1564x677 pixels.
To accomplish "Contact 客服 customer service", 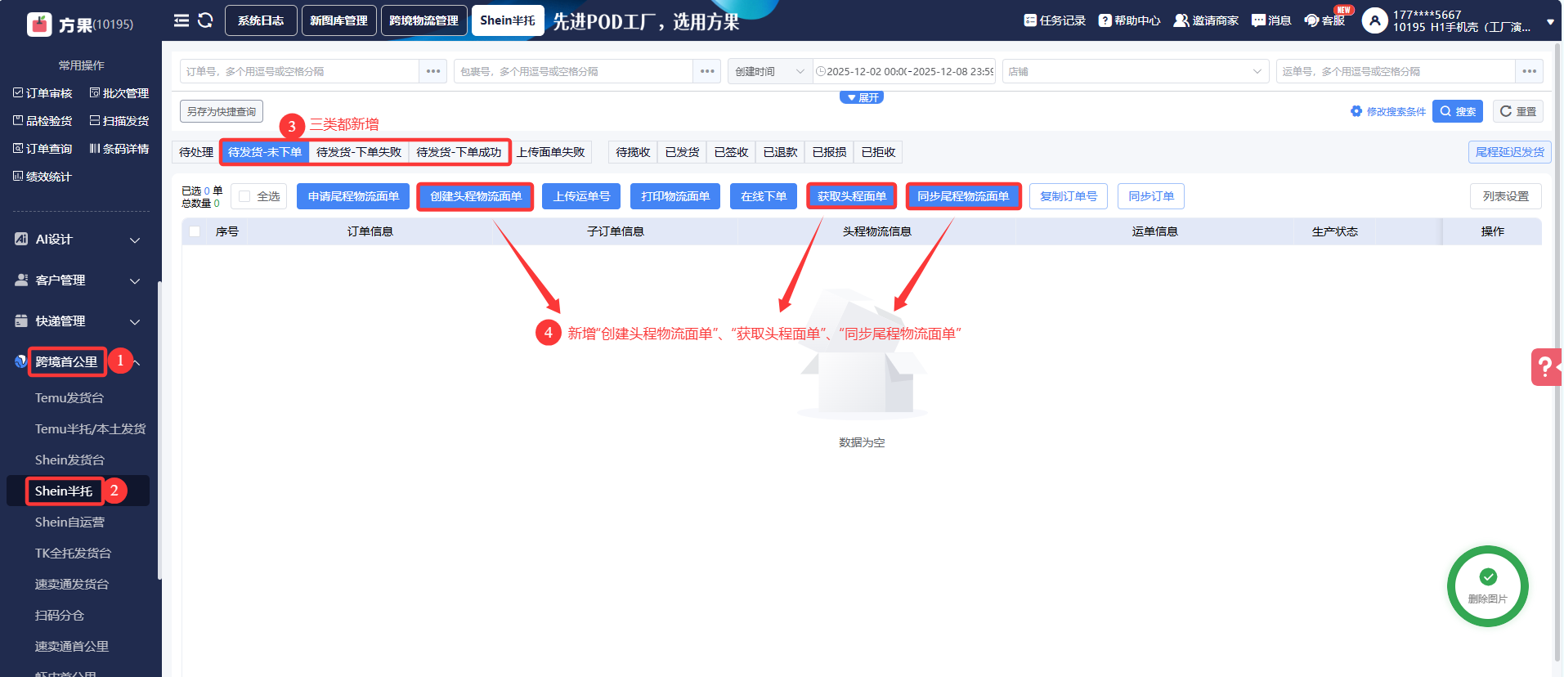I will 1324,20.
